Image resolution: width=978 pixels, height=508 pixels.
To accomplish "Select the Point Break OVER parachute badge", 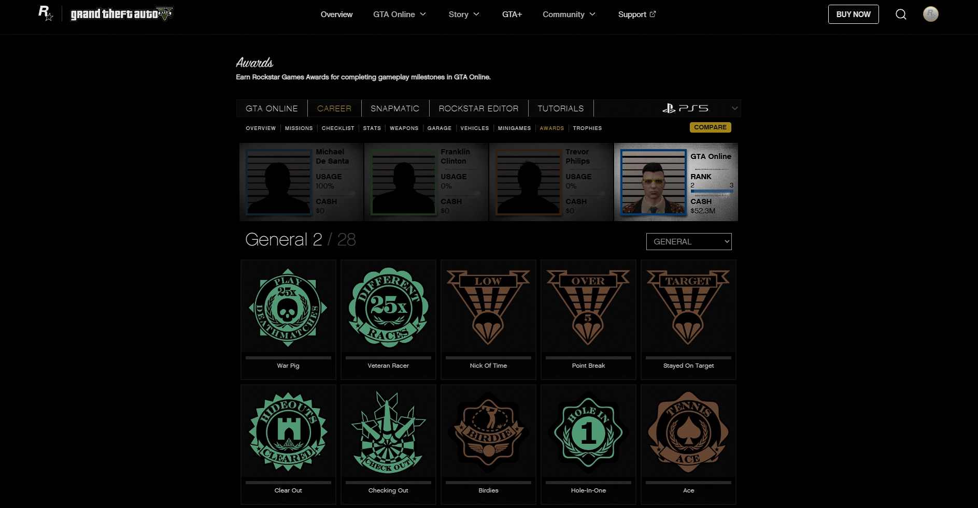I will point(588,308).
